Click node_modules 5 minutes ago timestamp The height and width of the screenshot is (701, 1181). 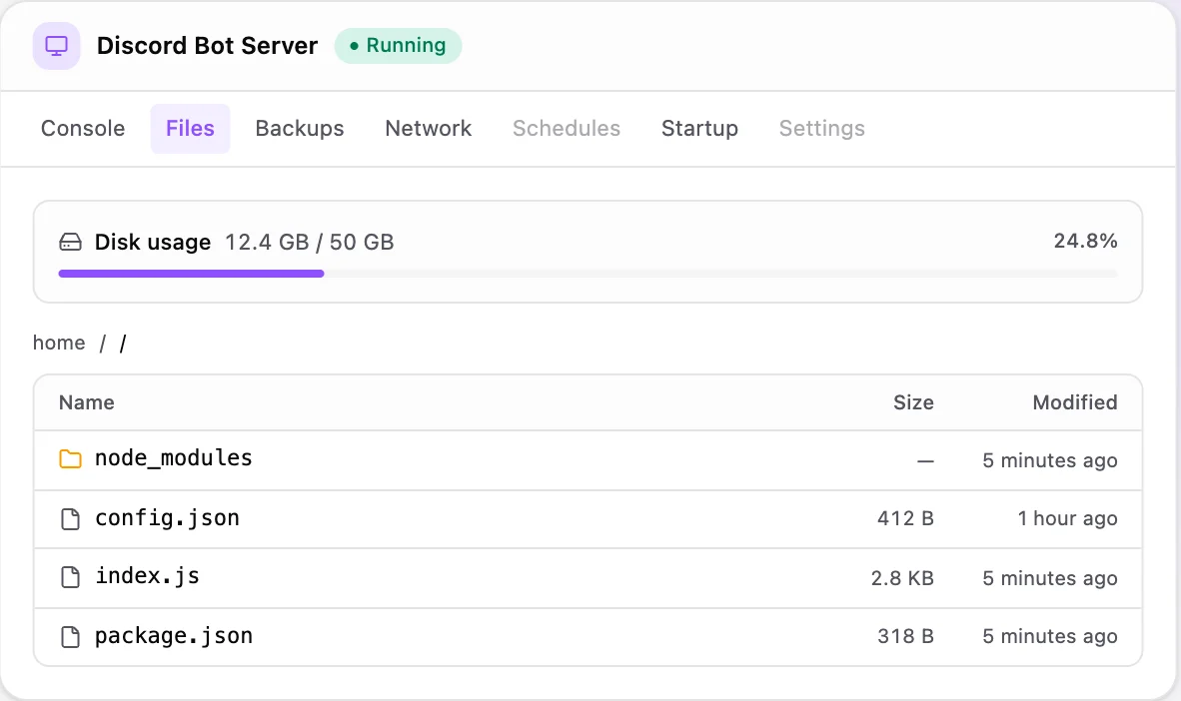[x=1050, y=460]
